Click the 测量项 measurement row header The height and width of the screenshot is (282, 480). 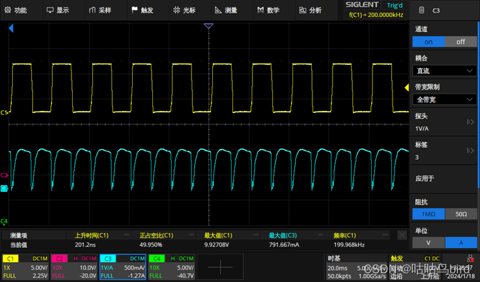[19, 235]
